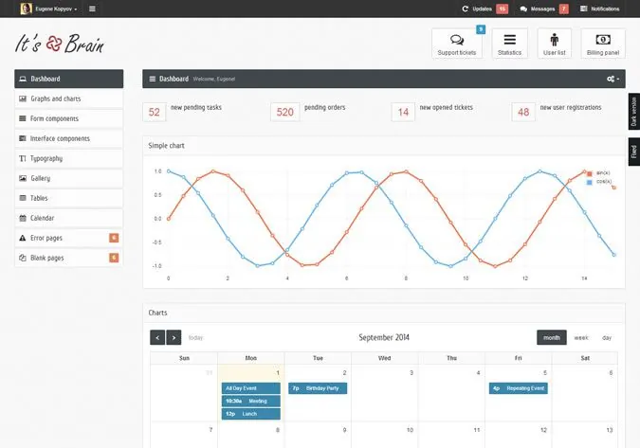Open the All Day Event entry
Viewport: 640px width, 448px height.
click(x=251, y=388)
